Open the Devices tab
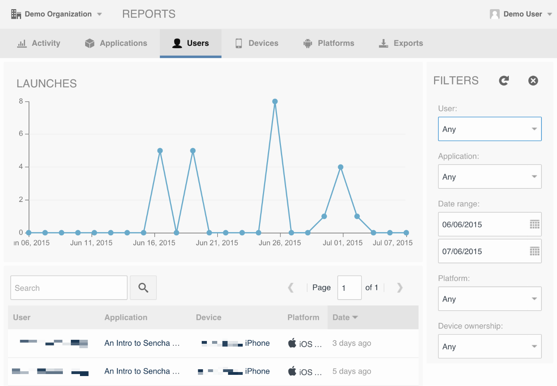Image resolution: width=557 pixels, height=386 pixels. [257, 43]
